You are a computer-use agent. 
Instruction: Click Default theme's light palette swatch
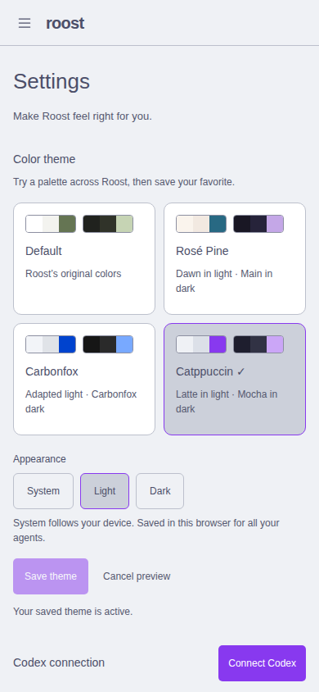51,224
